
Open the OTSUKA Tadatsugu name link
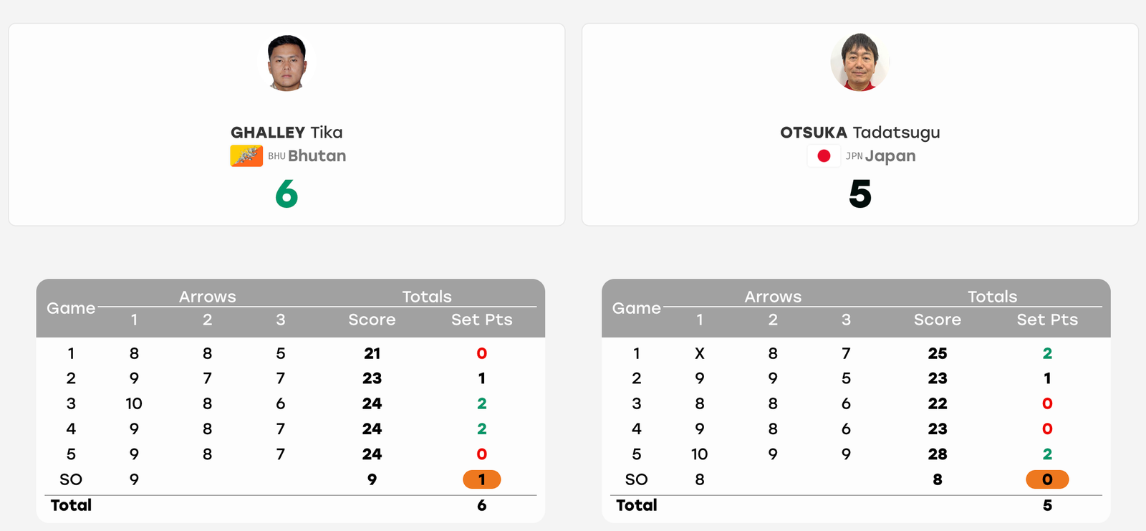pyautogui.click(x=860, y=133)
